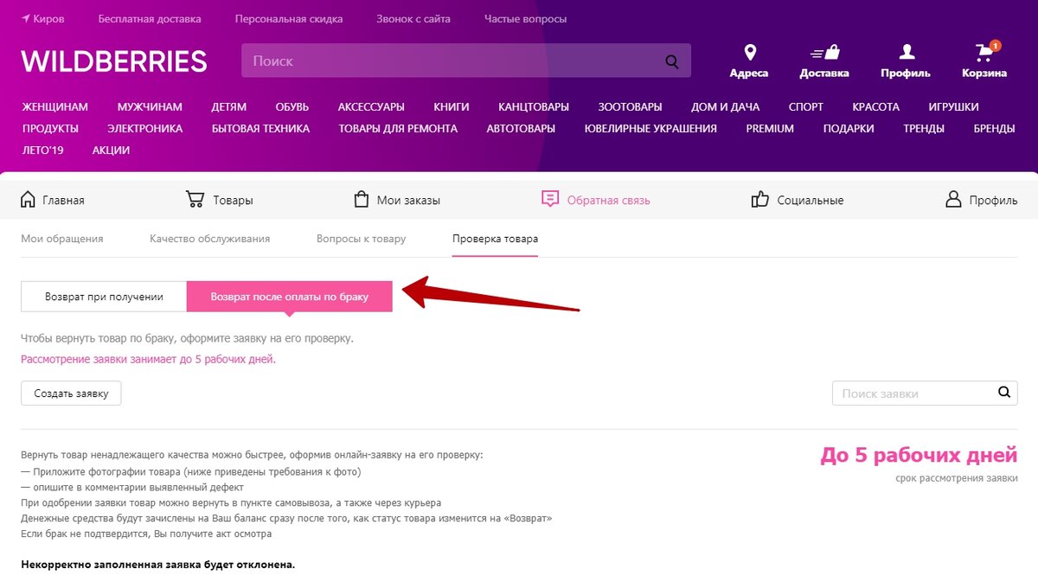Image resolution: width=1038 pixels, height=582 pixels.
Task: Switch to the Мои обращения tab
Action: click(x=62, y=239)
